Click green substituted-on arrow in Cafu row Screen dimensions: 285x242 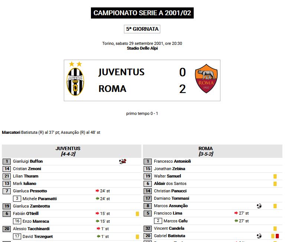point(236,221)
